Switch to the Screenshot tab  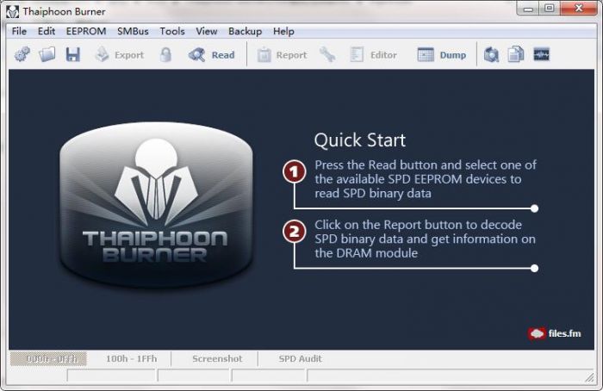point(216,358)
